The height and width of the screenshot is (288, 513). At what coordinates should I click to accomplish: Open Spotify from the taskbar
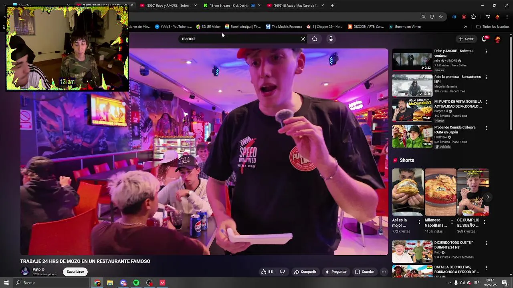click(136, 283)
